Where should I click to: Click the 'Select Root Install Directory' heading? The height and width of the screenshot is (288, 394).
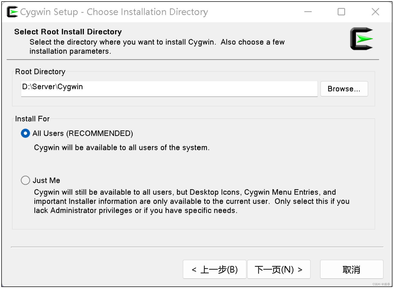pyautogui.click(x=68, y=32)
